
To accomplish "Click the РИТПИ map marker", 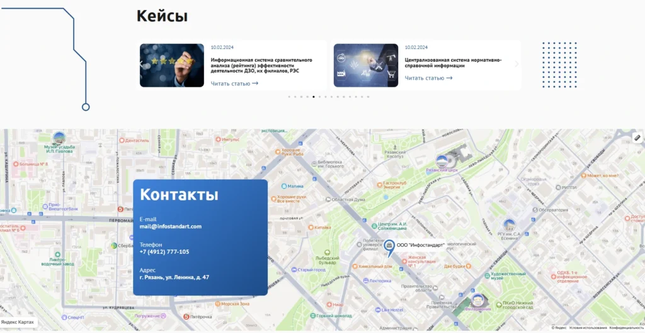I will [559, 187].
